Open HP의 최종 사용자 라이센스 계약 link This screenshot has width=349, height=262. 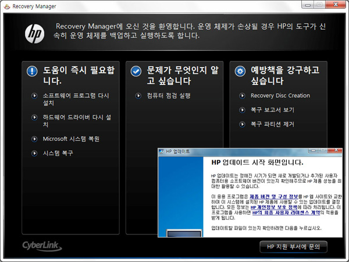click(286, 213)
